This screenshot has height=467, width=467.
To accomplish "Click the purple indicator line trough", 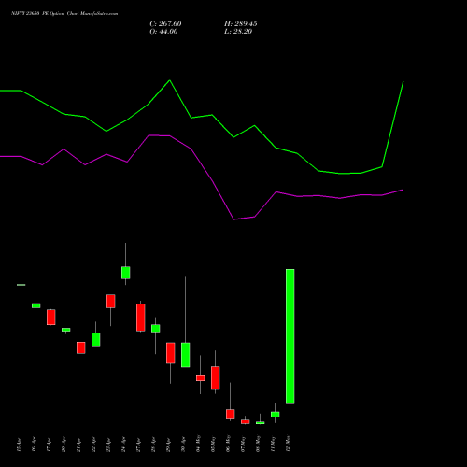I will pos(233,219).
